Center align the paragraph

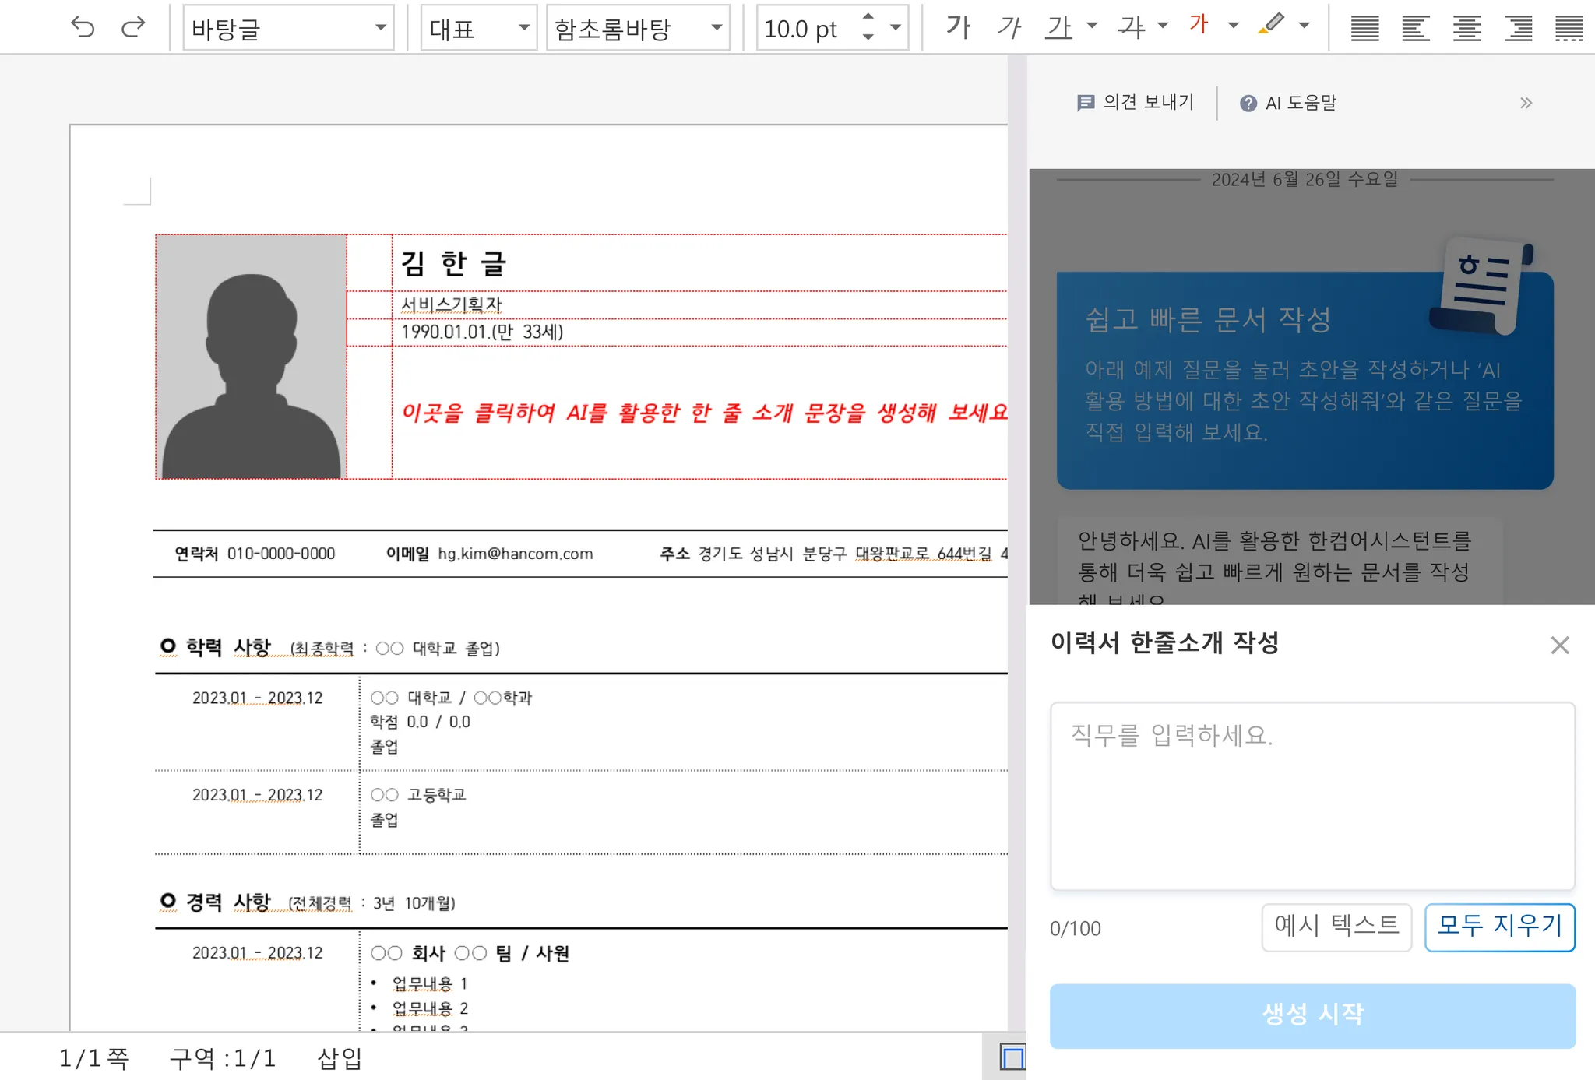tap(1466, 29)
